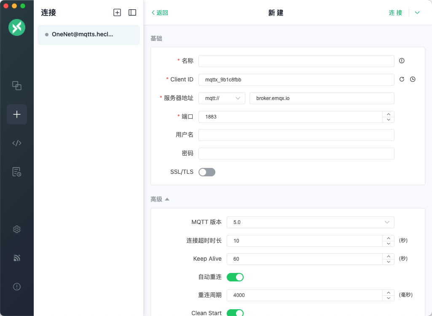
Task: Open the mqtt:// protocol dropdown
Action: 222,98
